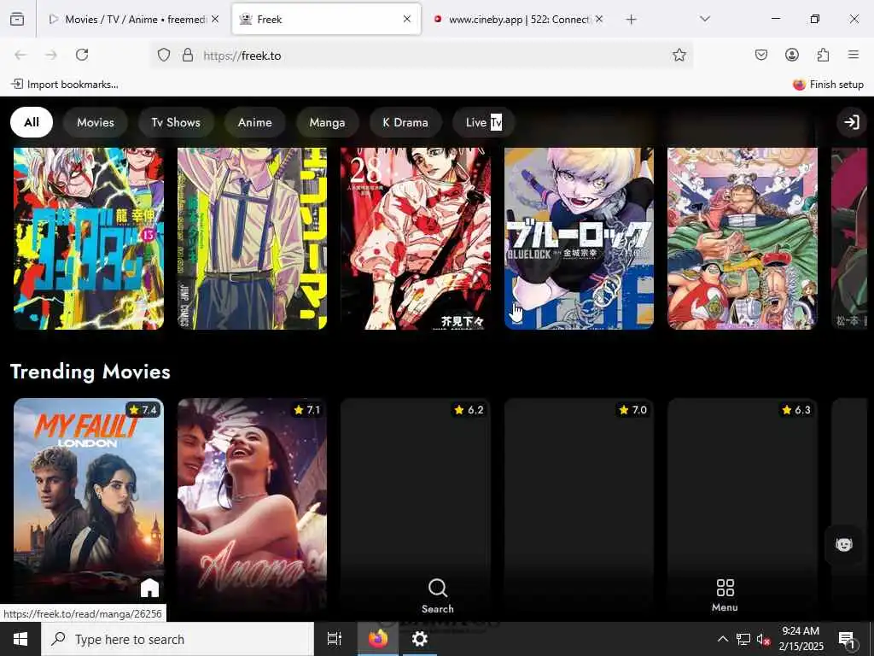
Task: Open Firefox account icon
Action: coord(791,55)
